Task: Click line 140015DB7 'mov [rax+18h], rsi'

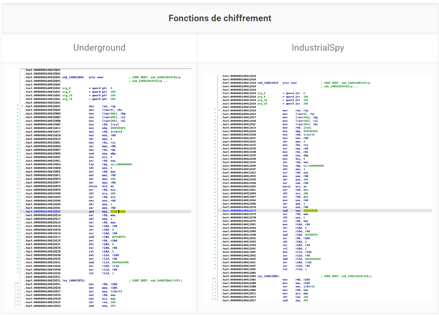Action: (75, 117)
